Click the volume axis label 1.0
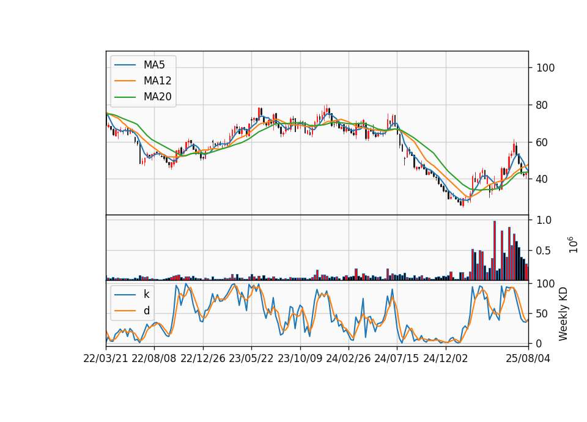The width and height of the screenshot is (587, 422). point(544,220)
